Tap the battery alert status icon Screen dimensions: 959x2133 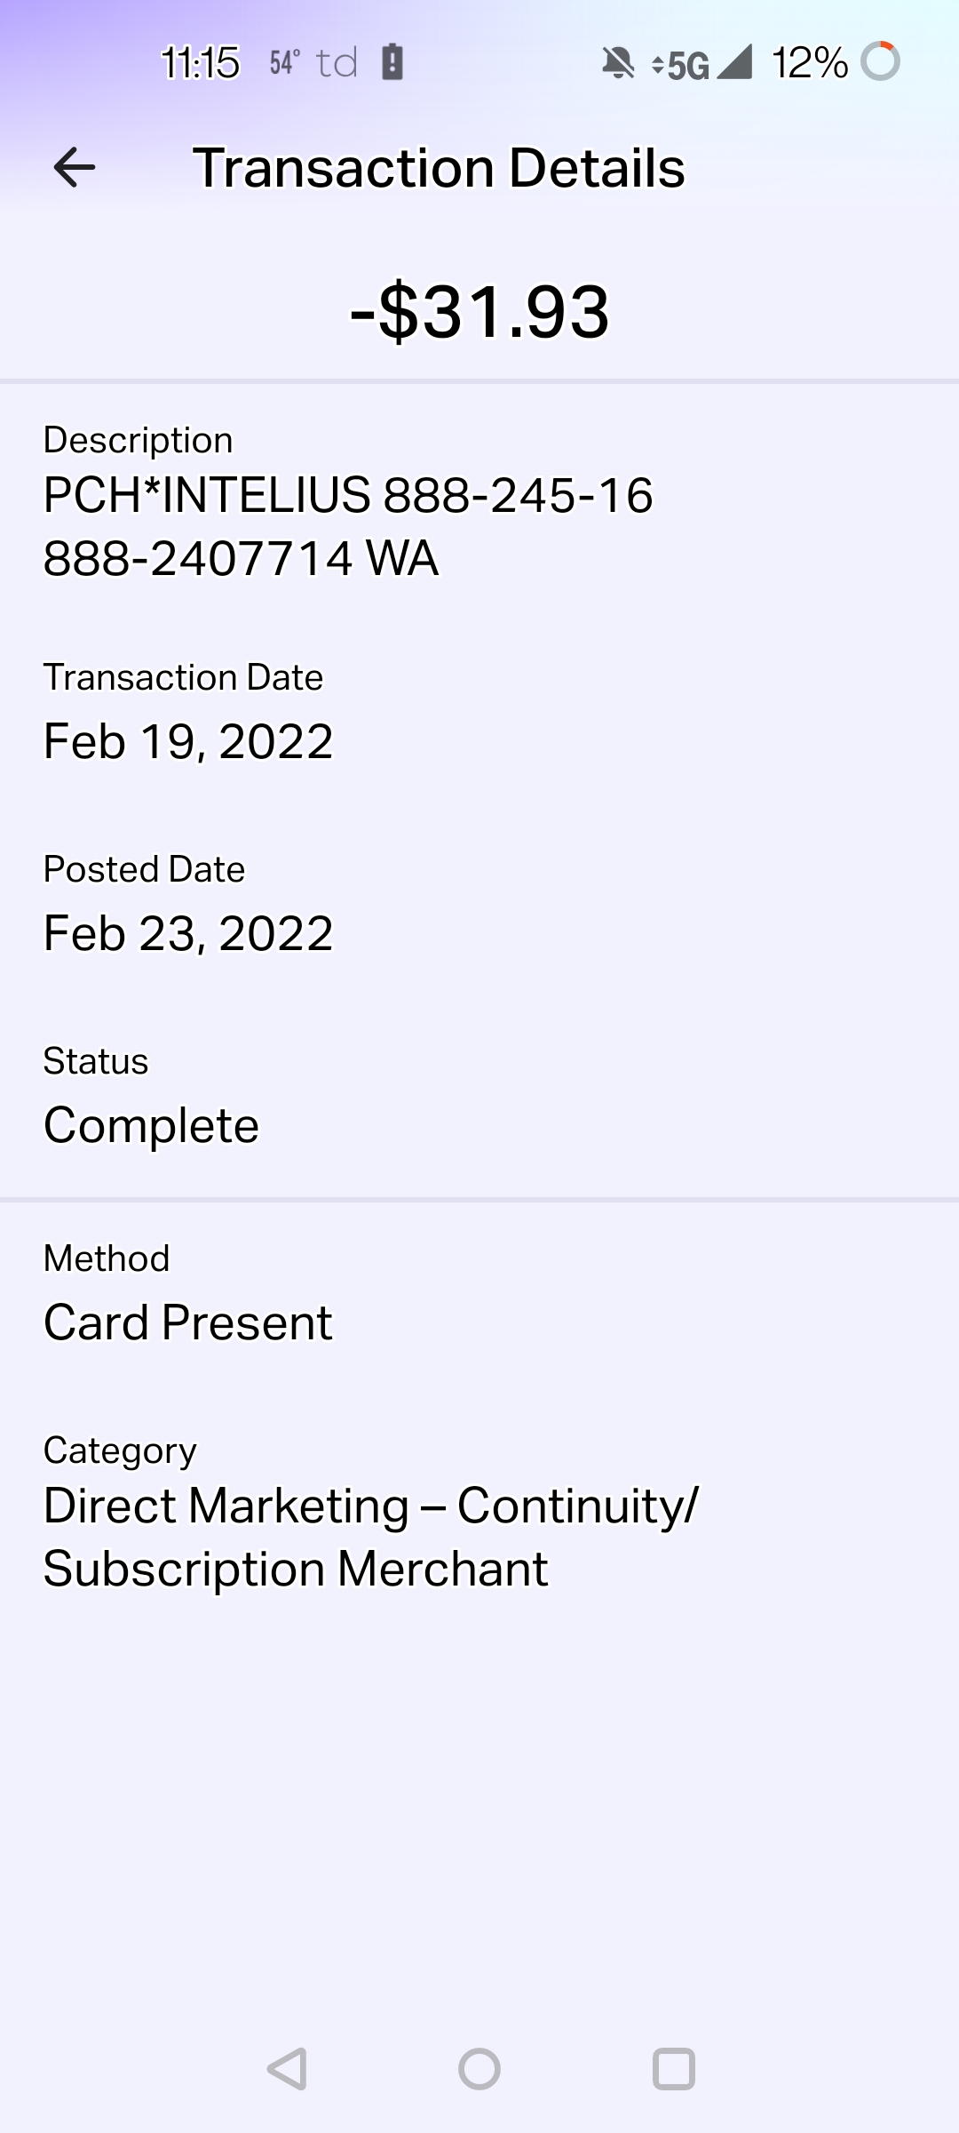392,62
